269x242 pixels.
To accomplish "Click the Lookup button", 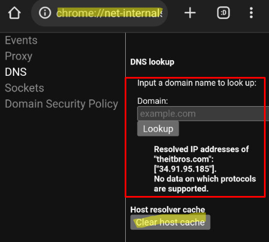I will coord(158,129).
